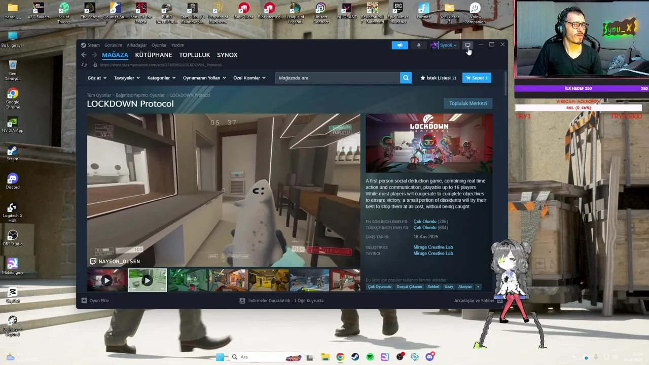This screenshot has width=649, height=365.
Task: Open Spotify from the taskbar
Action: (x=370, y=357)
